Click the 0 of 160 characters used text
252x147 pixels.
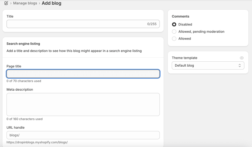click(x=24, y=119)
